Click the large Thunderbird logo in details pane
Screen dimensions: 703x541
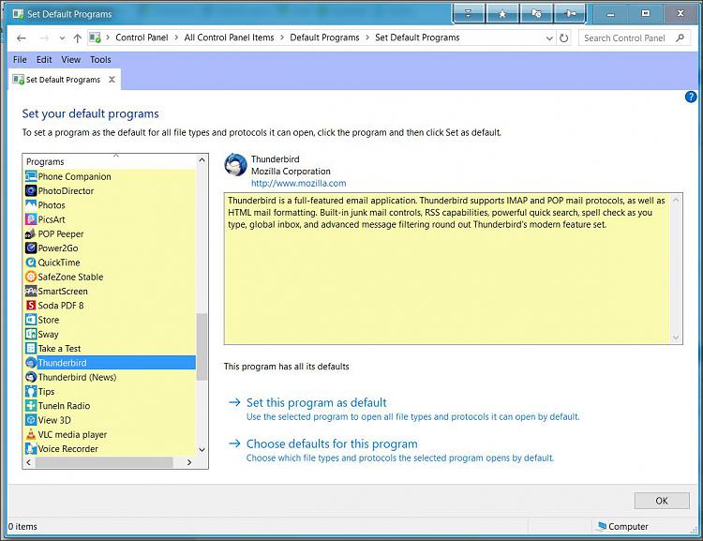click(x=235, y=165)
